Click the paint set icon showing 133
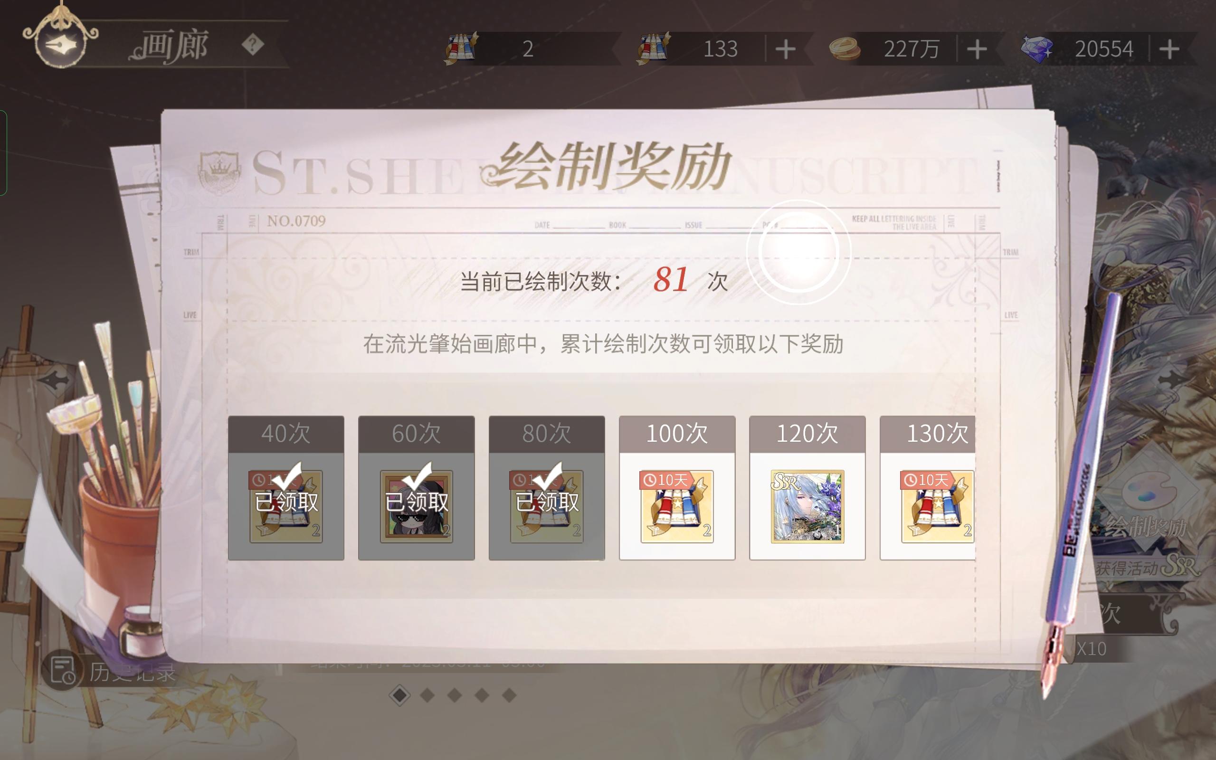This screenshot has height=760, width=1216. [653, 48]
